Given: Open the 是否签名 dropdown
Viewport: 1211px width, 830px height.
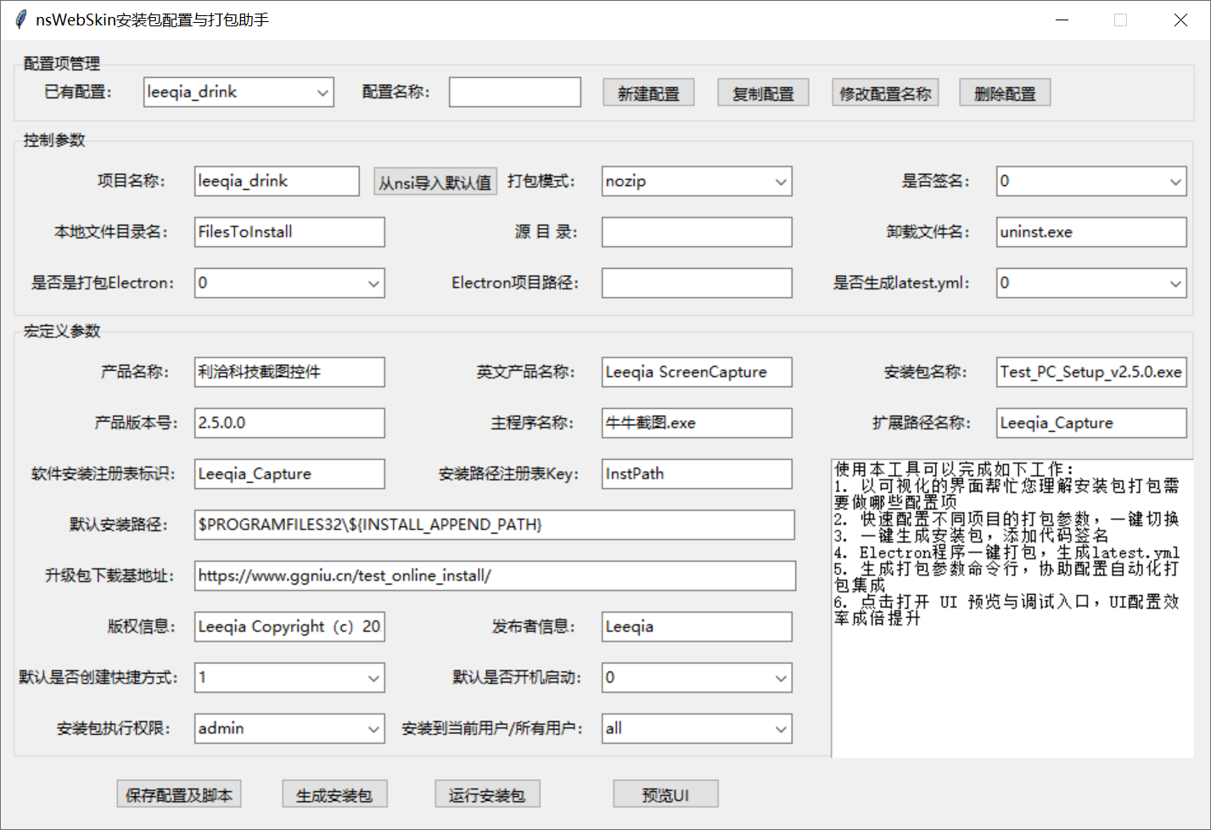Looking at the screenshot, I should pos(1091,182).
